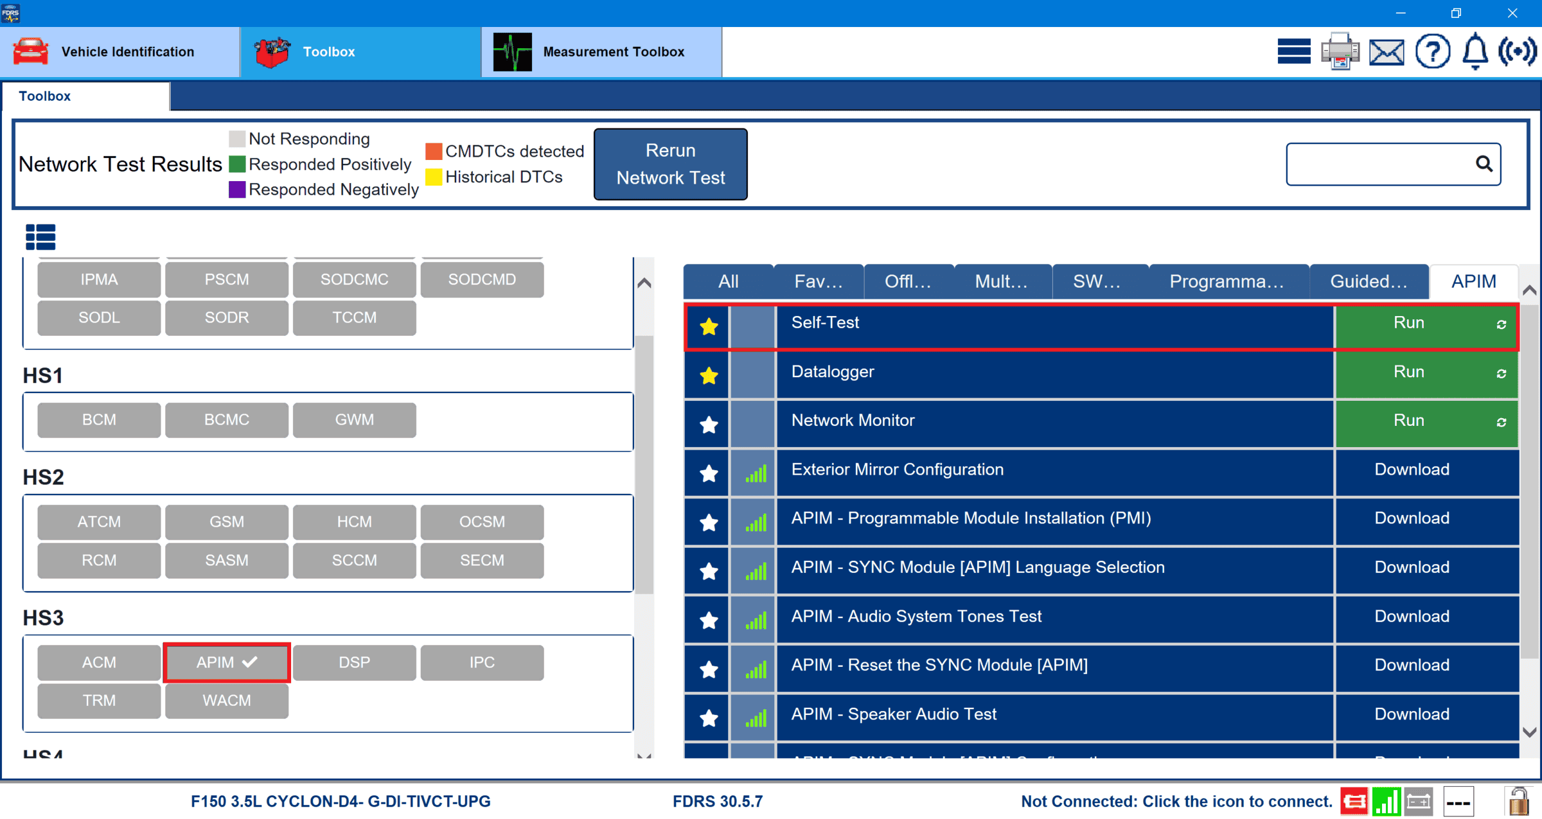Open the Vehicle Identification tab
The width and height of the screenshot is (1542, 819).
pyautogui.click(x=120, y=52)
